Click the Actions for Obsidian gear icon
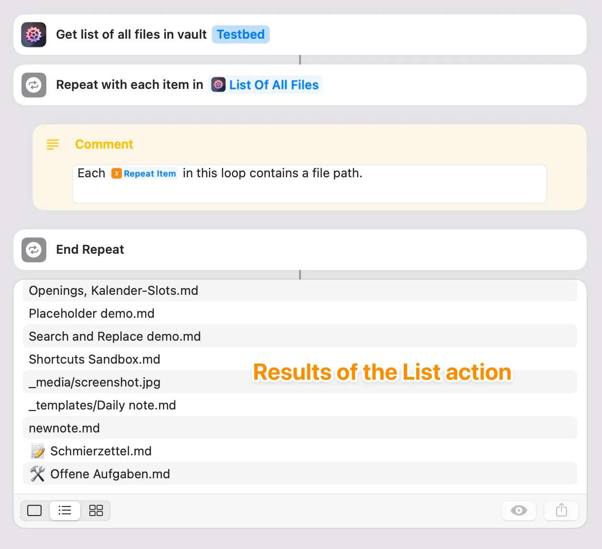The image size is (602, 549). point(33,34)
